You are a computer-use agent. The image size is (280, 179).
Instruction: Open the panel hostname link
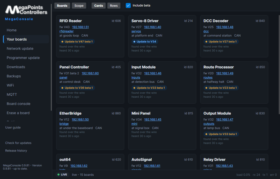[63, 78]
